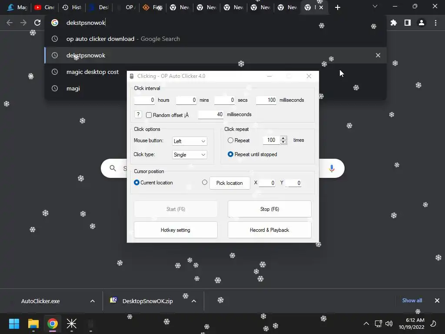
Task: Open Hotkey setting
Action: (x=176, y=230)
